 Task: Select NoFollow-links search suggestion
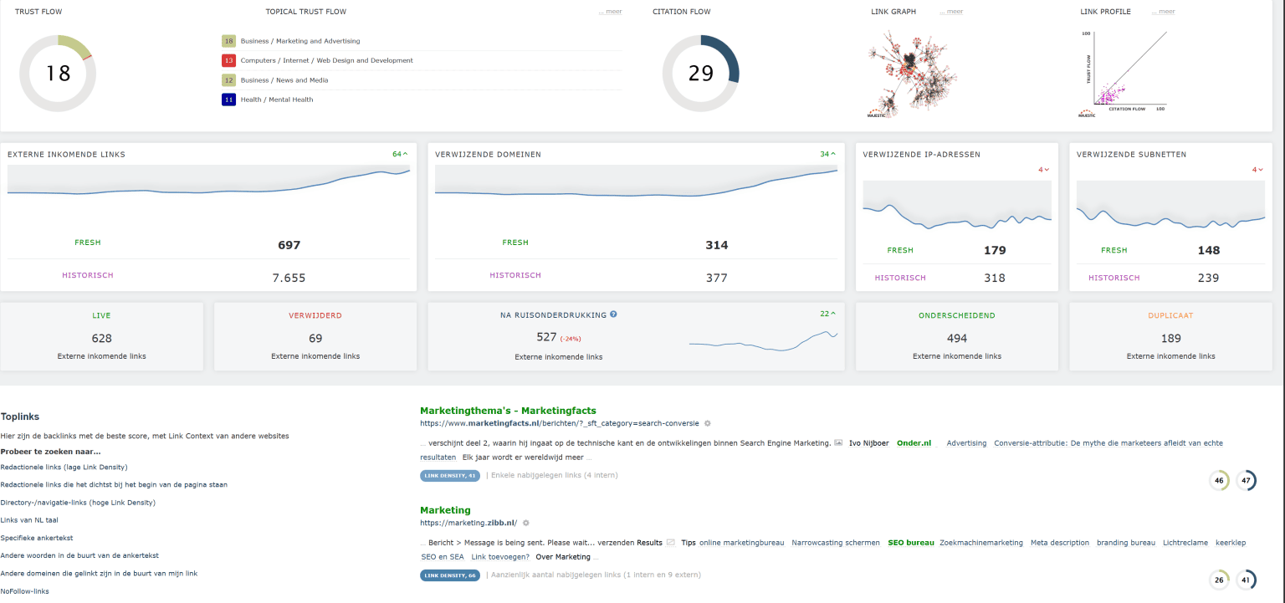click(25, 591)
